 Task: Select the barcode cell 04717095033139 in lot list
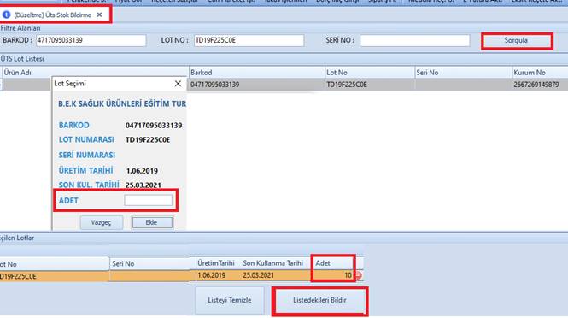point(257,85)
